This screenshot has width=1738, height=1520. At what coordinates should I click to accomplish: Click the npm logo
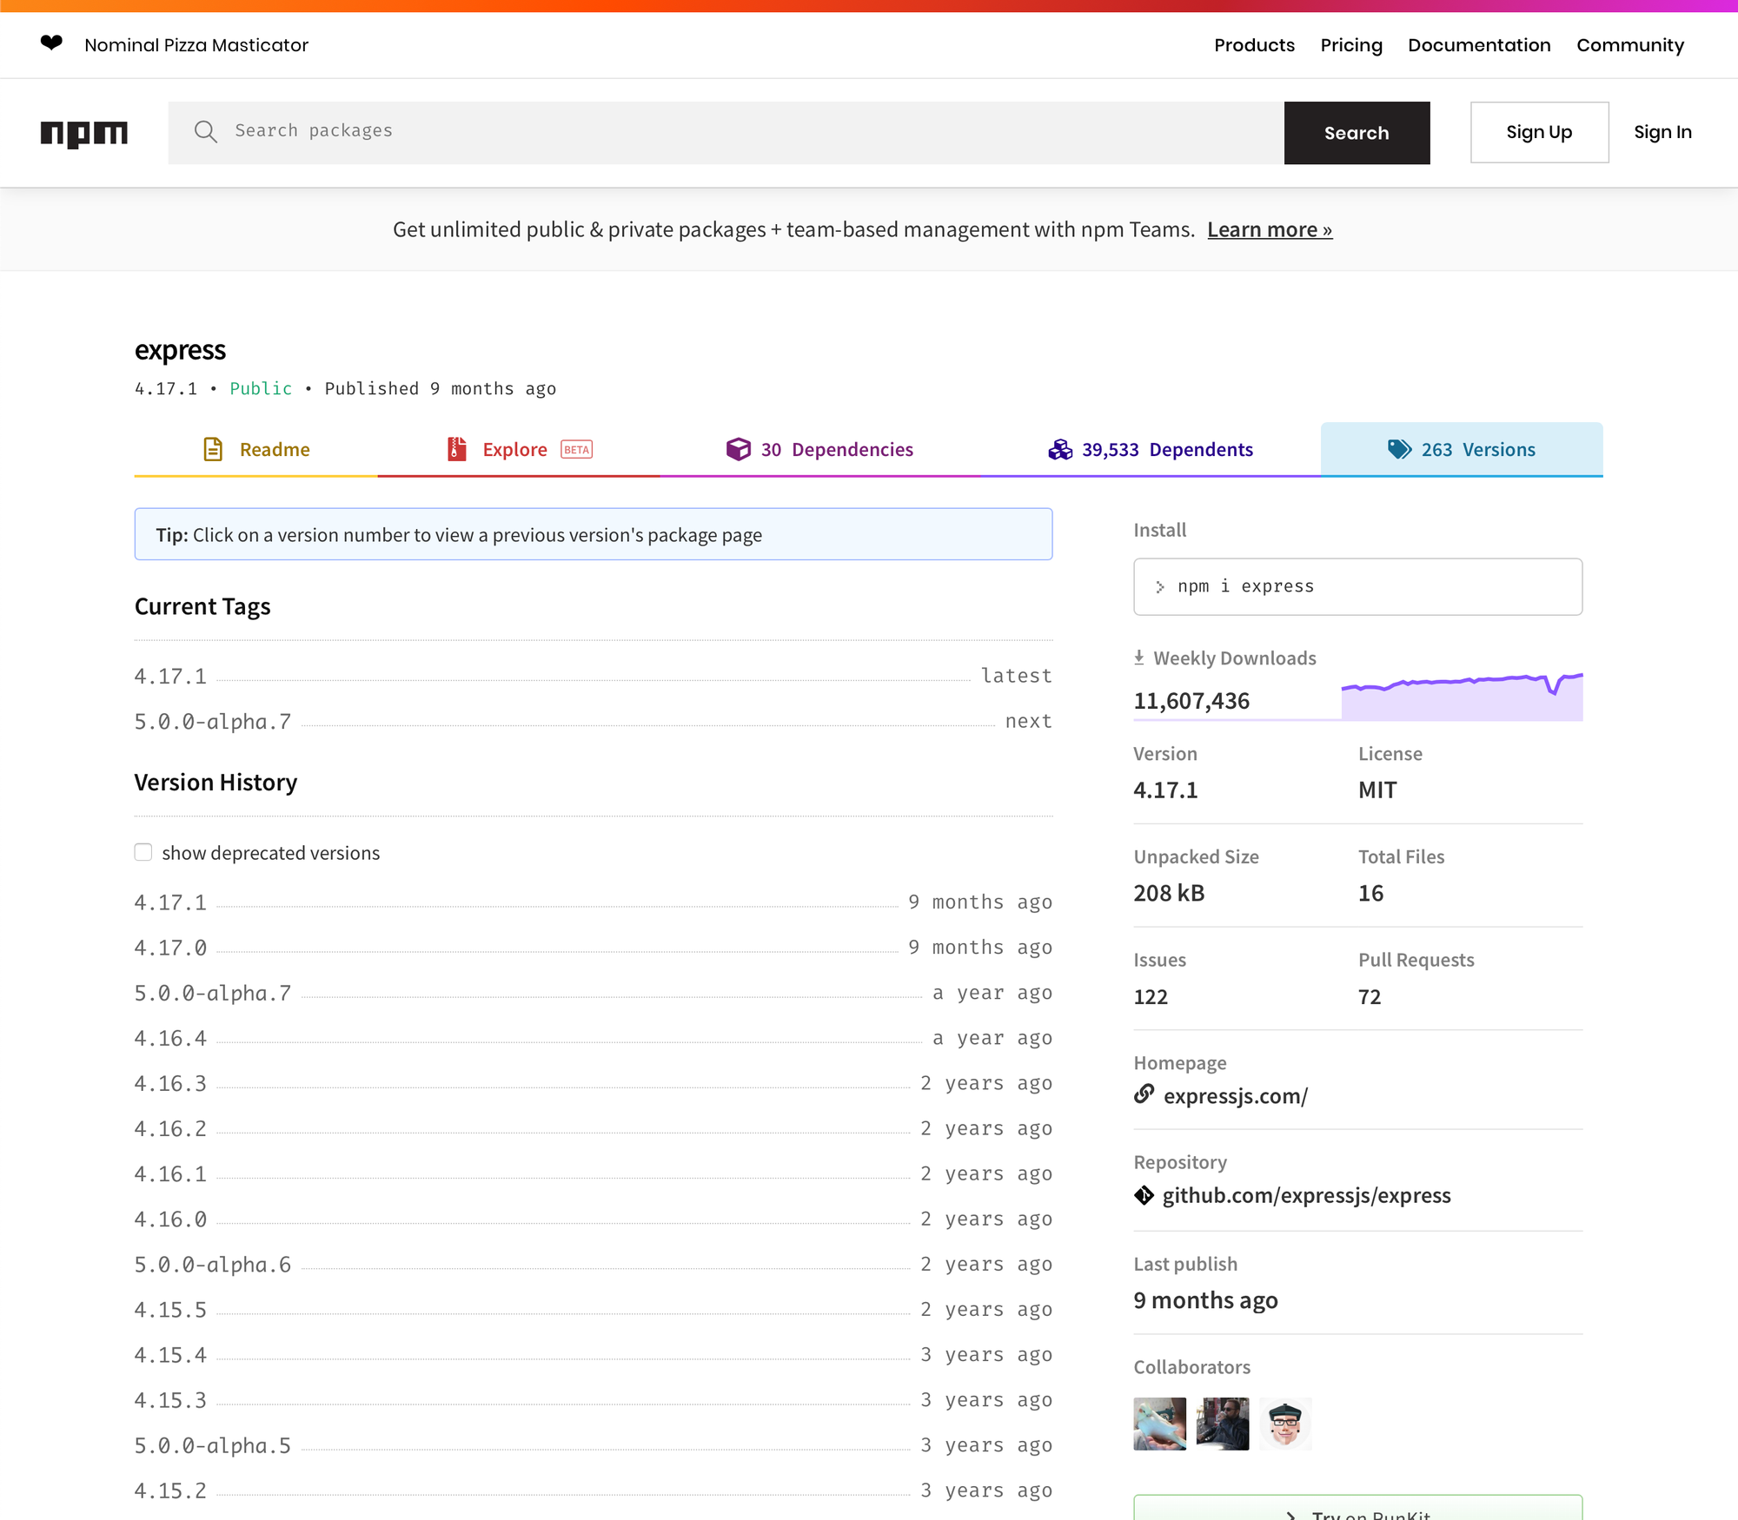click(x=84, y=134)
